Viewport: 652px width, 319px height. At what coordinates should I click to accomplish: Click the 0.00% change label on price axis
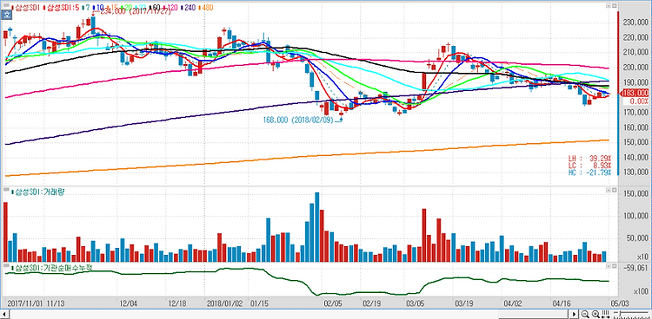[x=639, y=101]
